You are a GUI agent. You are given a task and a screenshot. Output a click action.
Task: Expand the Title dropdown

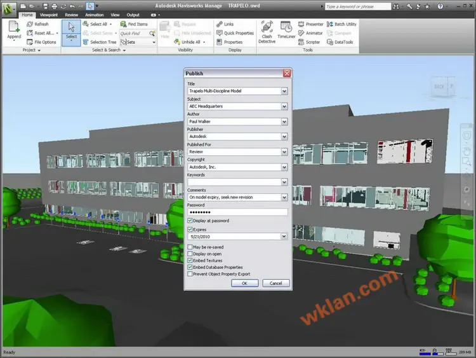click(x=284, y=91)
